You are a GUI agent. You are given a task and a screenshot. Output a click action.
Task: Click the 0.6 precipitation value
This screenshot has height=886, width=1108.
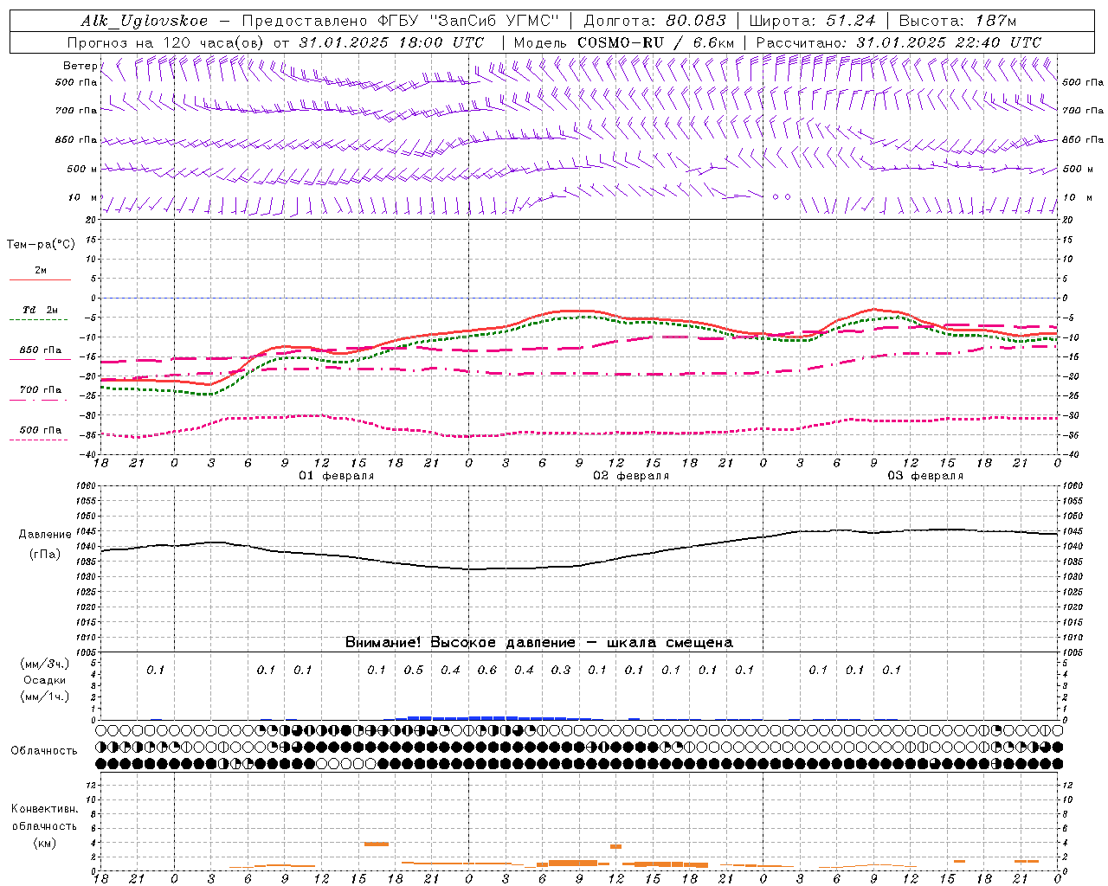(x=487, y=670)
